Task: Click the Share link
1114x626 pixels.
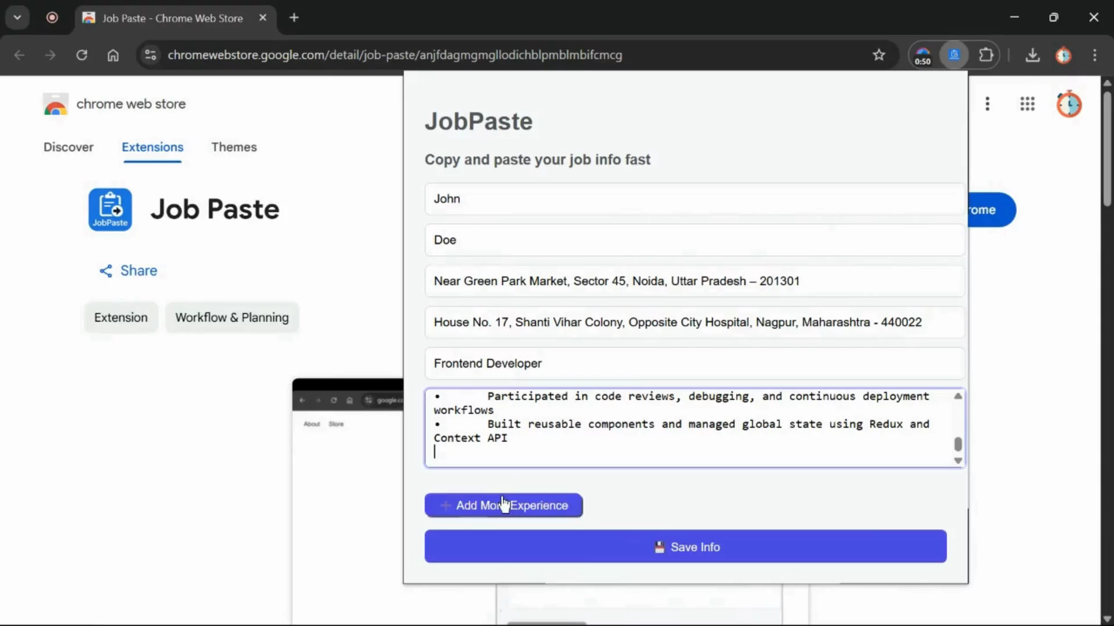Action: (128, 270)
